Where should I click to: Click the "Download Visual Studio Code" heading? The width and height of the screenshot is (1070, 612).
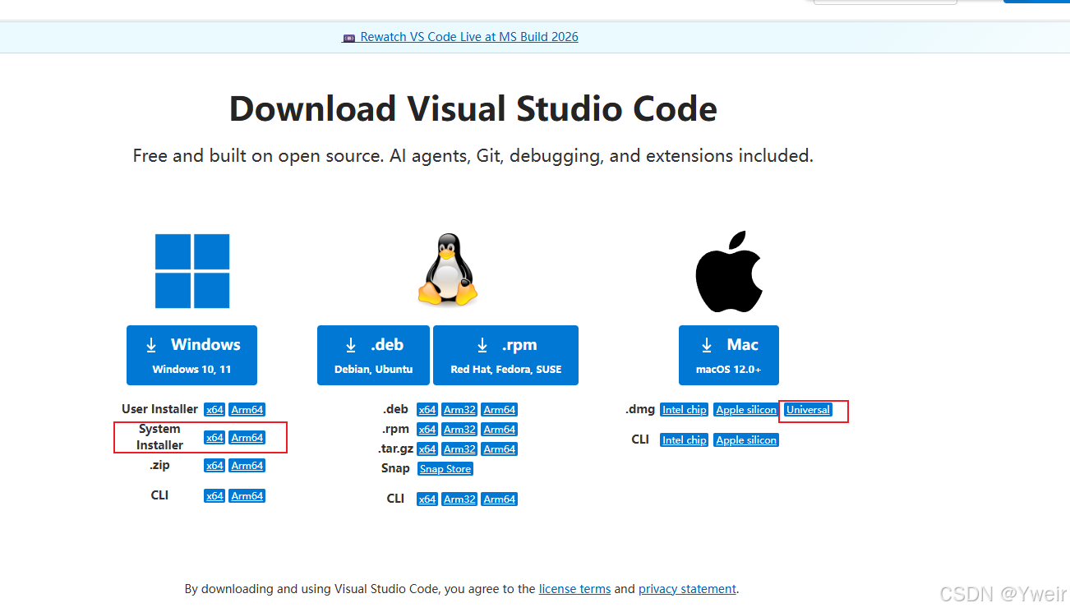point(473,108)
